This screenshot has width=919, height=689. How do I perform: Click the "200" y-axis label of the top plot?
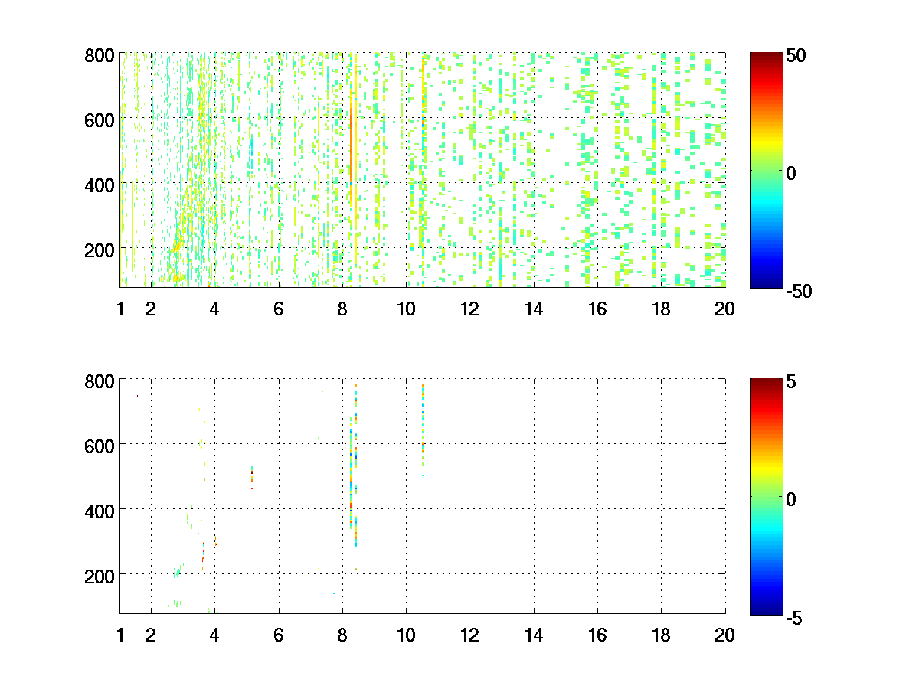click(x=100, y=250)
